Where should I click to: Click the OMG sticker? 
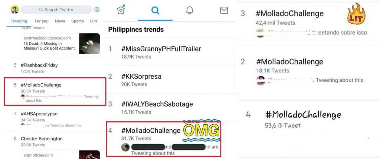click(x=200, y=130)
